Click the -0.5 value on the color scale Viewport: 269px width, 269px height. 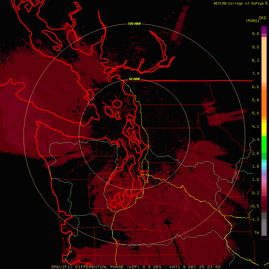pyautogui.click(x=254, y=206)
